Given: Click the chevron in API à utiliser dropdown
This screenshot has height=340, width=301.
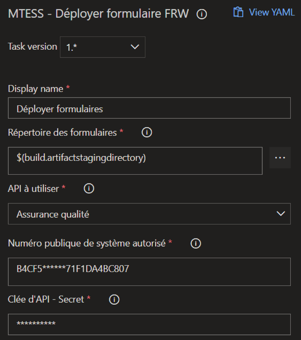Looking at the screenshot, I should 281,214.
